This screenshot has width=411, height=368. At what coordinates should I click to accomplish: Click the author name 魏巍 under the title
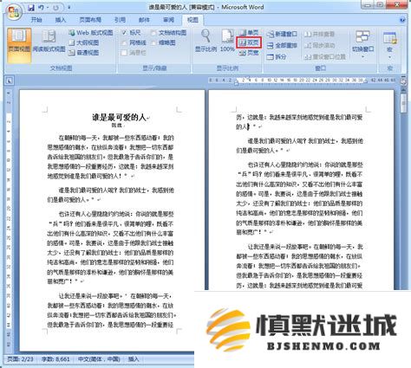click(x=117, y=126)
